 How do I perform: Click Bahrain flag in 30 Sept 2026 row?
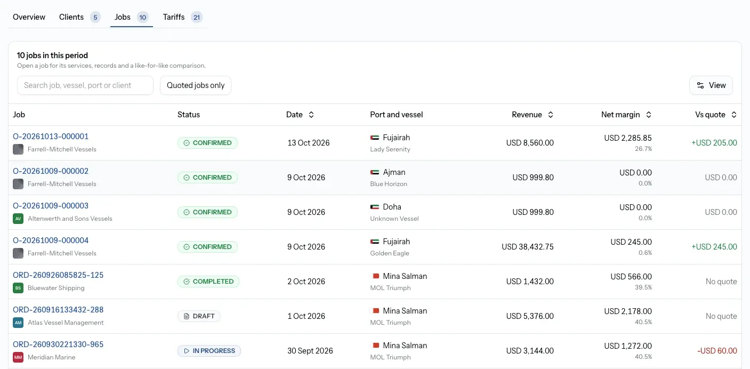coord(375,346)
